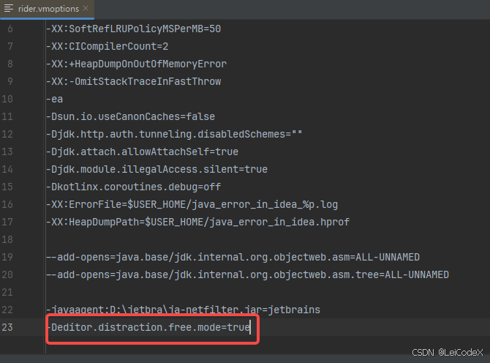This screenshot has height=363, width=490.
Task: Click gutter line number 14
Action: pos(7,169)
